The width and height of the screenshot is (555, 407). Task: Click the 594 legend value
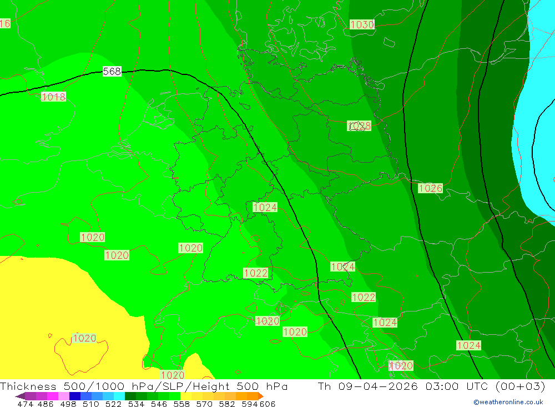(x=250, y=404)
